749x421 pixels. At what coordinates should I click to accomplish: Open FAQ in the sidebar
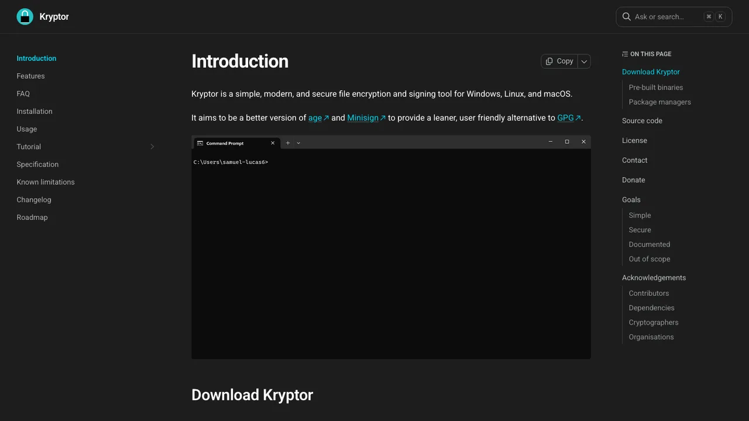tap(23, 94)
